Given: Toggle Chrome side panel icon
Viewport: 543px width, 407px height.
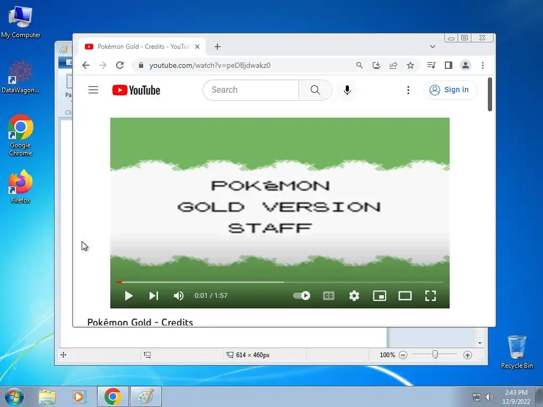Looking at the screenshot, I should pyautogui.click(x=449, y=65).
